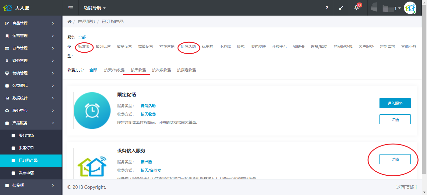427x195 pixels.
Task: Click the user avatar in top right
Action: [x=410, y=8]
